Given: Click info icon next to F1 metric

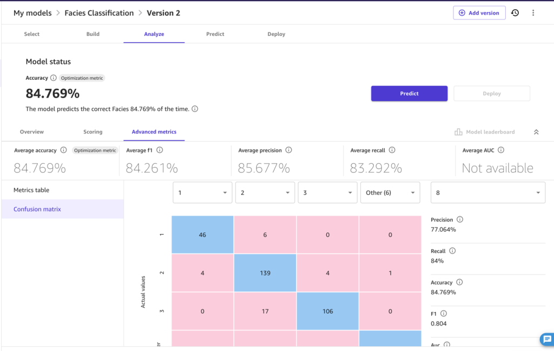Looking at the screenshot, I should 444,314.
